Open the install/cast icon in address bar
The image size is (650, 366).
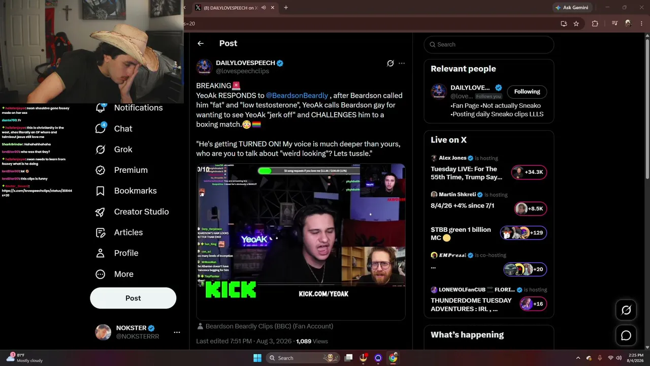564,23
